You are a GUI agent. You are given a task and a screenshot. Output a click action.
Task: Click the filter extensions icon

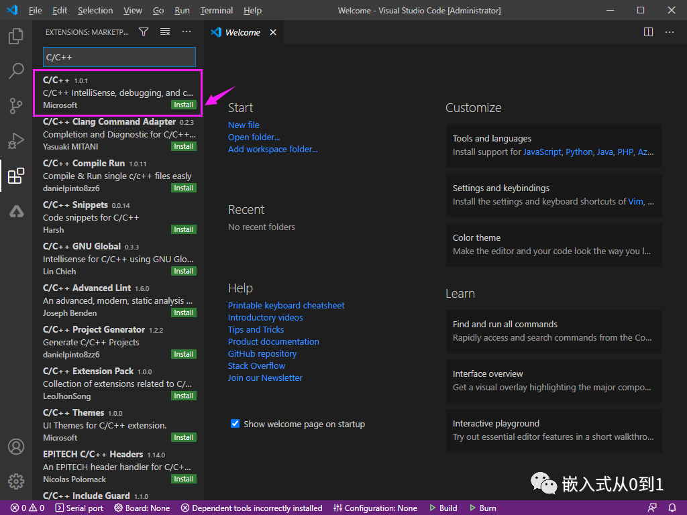[x=144, y=32]
